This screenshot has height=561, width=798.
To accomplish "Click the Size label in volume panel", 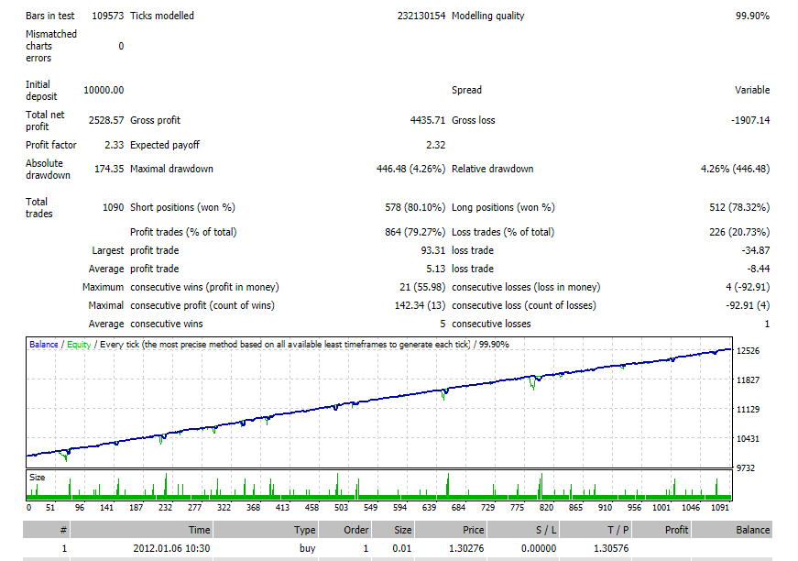I will tap(38, 478).
